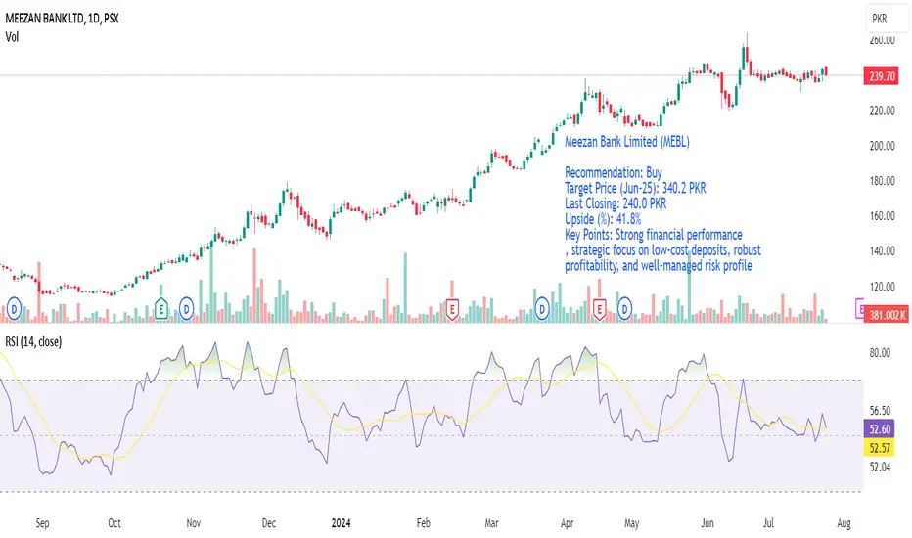Click the dividend D marker just before Nov
The height and width of the screenshot is (538, 912).
click(x=186, y=309)
